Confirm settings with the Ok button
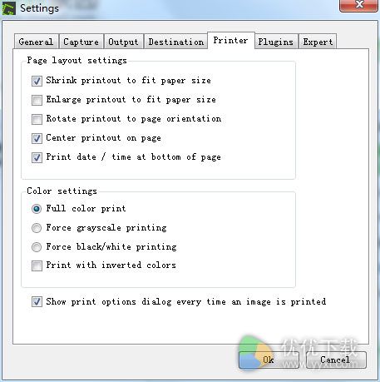 pyautogui.click(x=269, y=360)
